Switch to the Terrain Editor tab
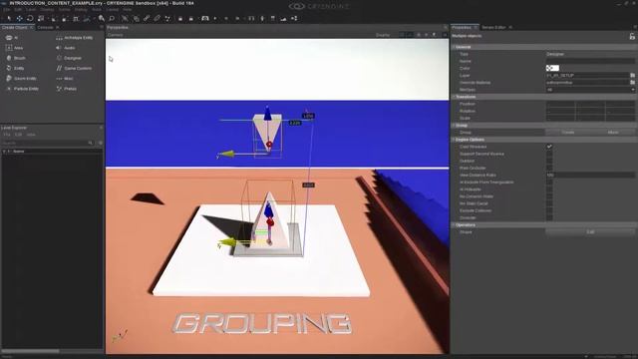 click(493, 27)
